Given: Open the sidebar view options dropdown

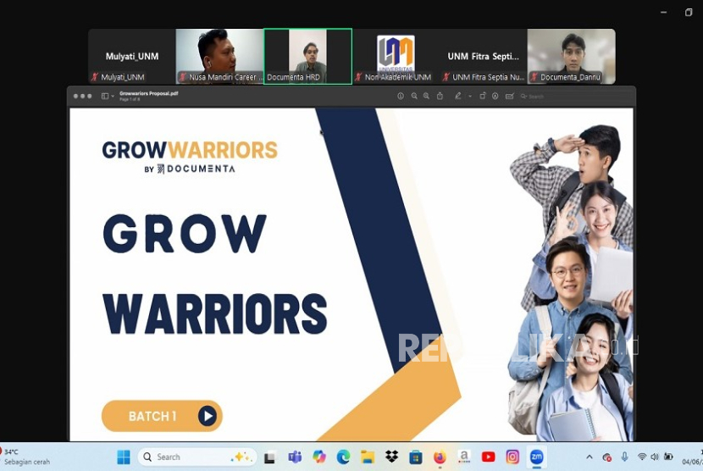Looking at the screenshot, I should tap(113, 96).
